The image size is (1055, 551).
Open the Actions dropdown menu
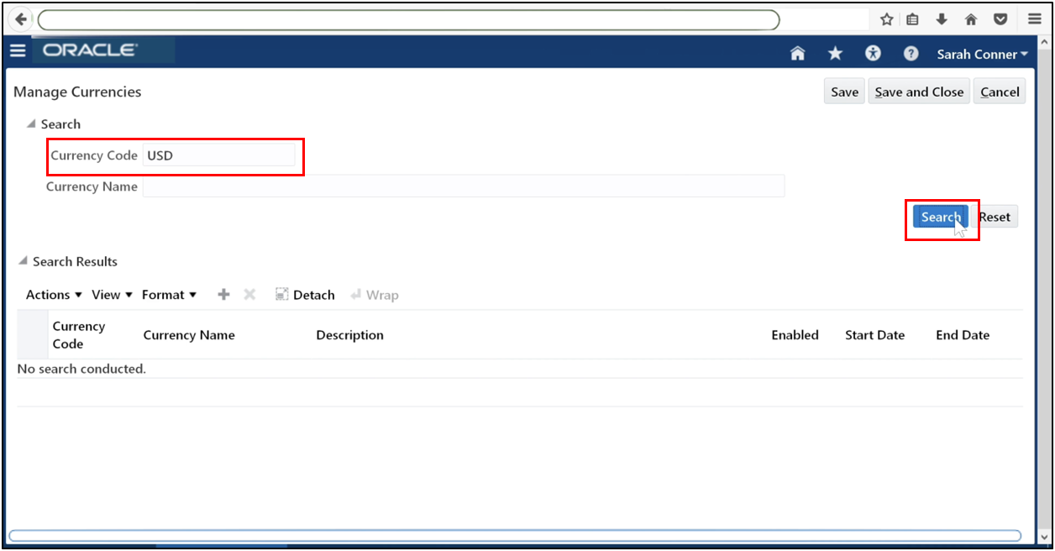(x=52, y=294)
